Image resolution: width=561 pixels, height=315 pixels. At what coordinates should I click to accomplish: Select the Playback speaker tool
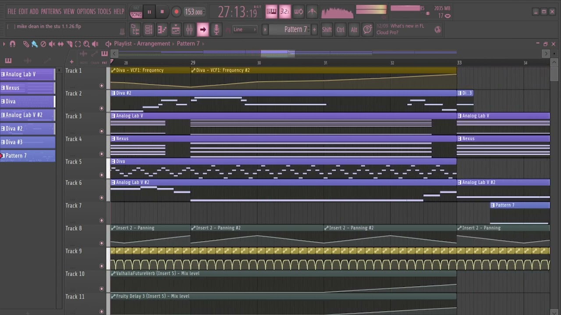click(x=95, y=44)
